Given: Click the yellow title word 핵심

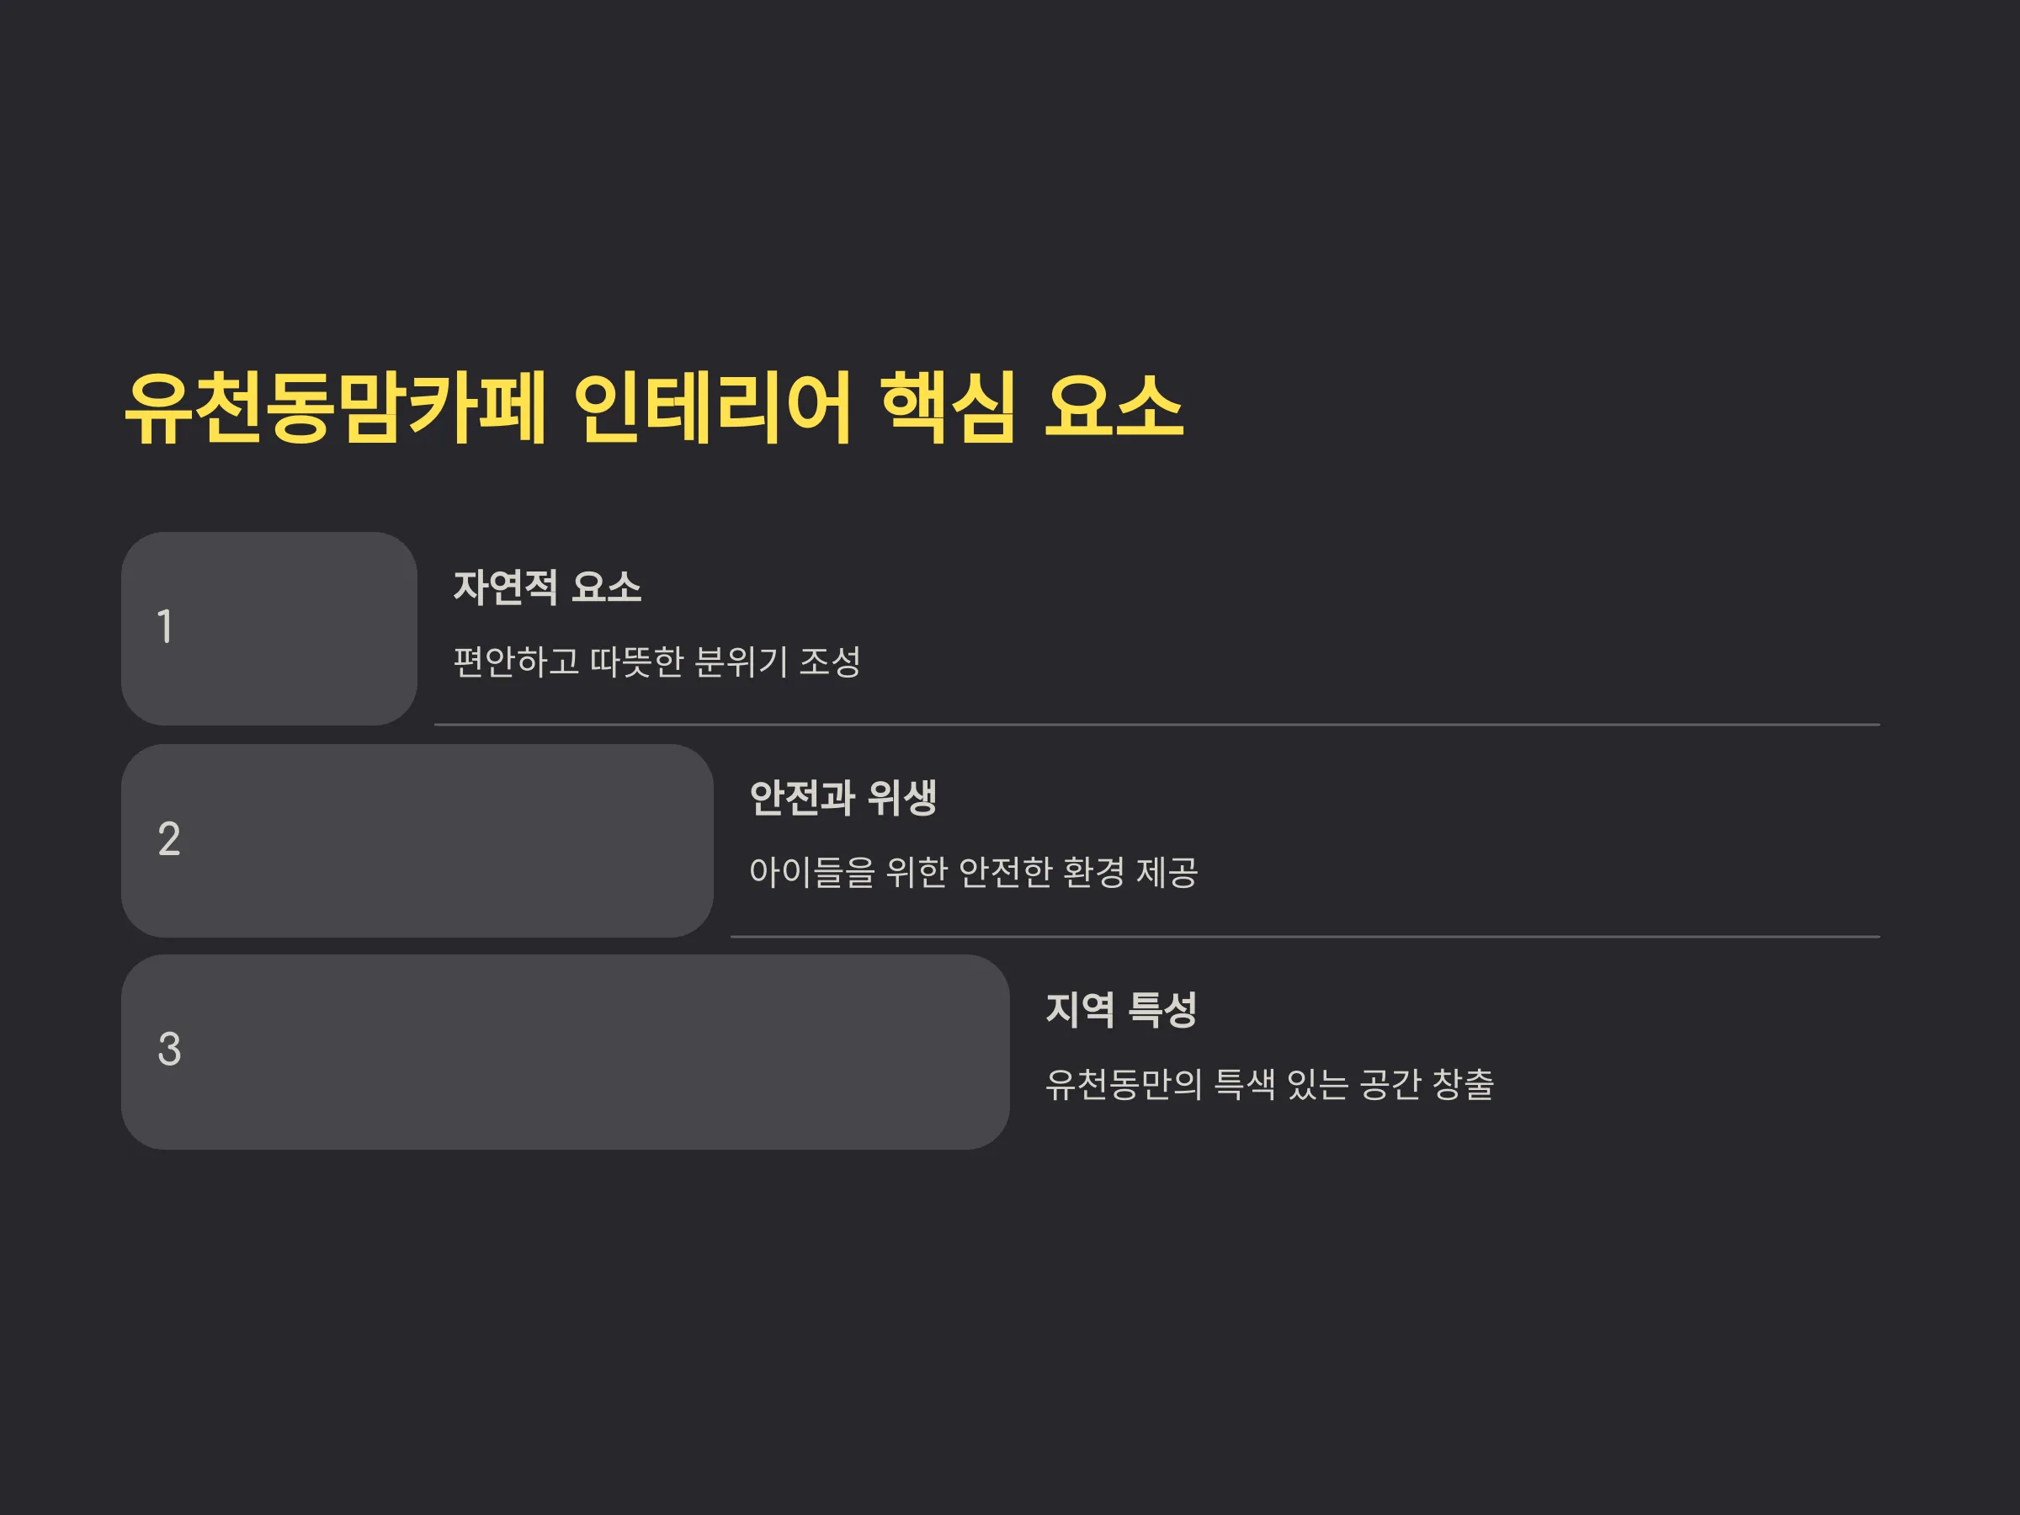Looking at the screenshot, I should click(948, 408).
